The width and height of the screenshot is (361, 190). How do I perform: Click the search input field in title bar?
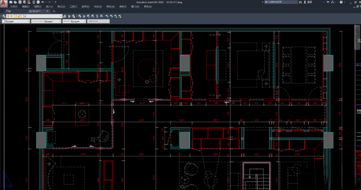tap(280, 2)
